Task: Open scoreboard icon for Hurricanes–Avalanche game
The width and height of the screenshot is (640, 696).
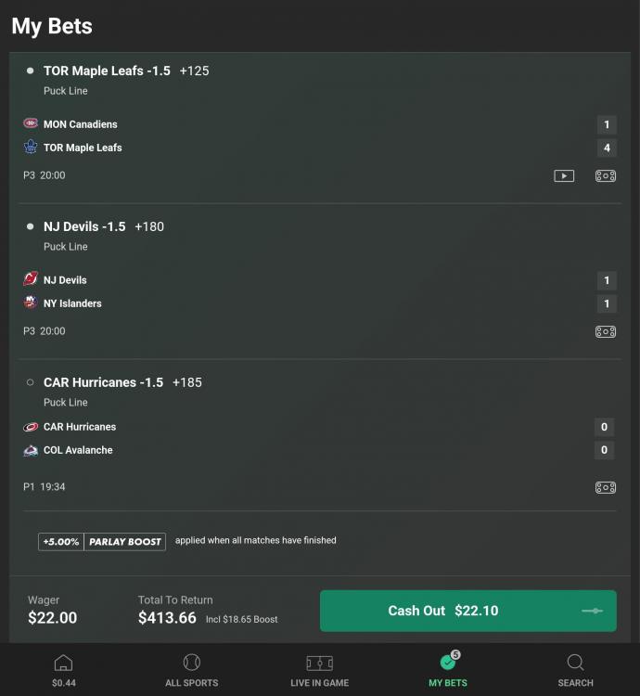Action: pyautogui.click(x=606, y=487)
